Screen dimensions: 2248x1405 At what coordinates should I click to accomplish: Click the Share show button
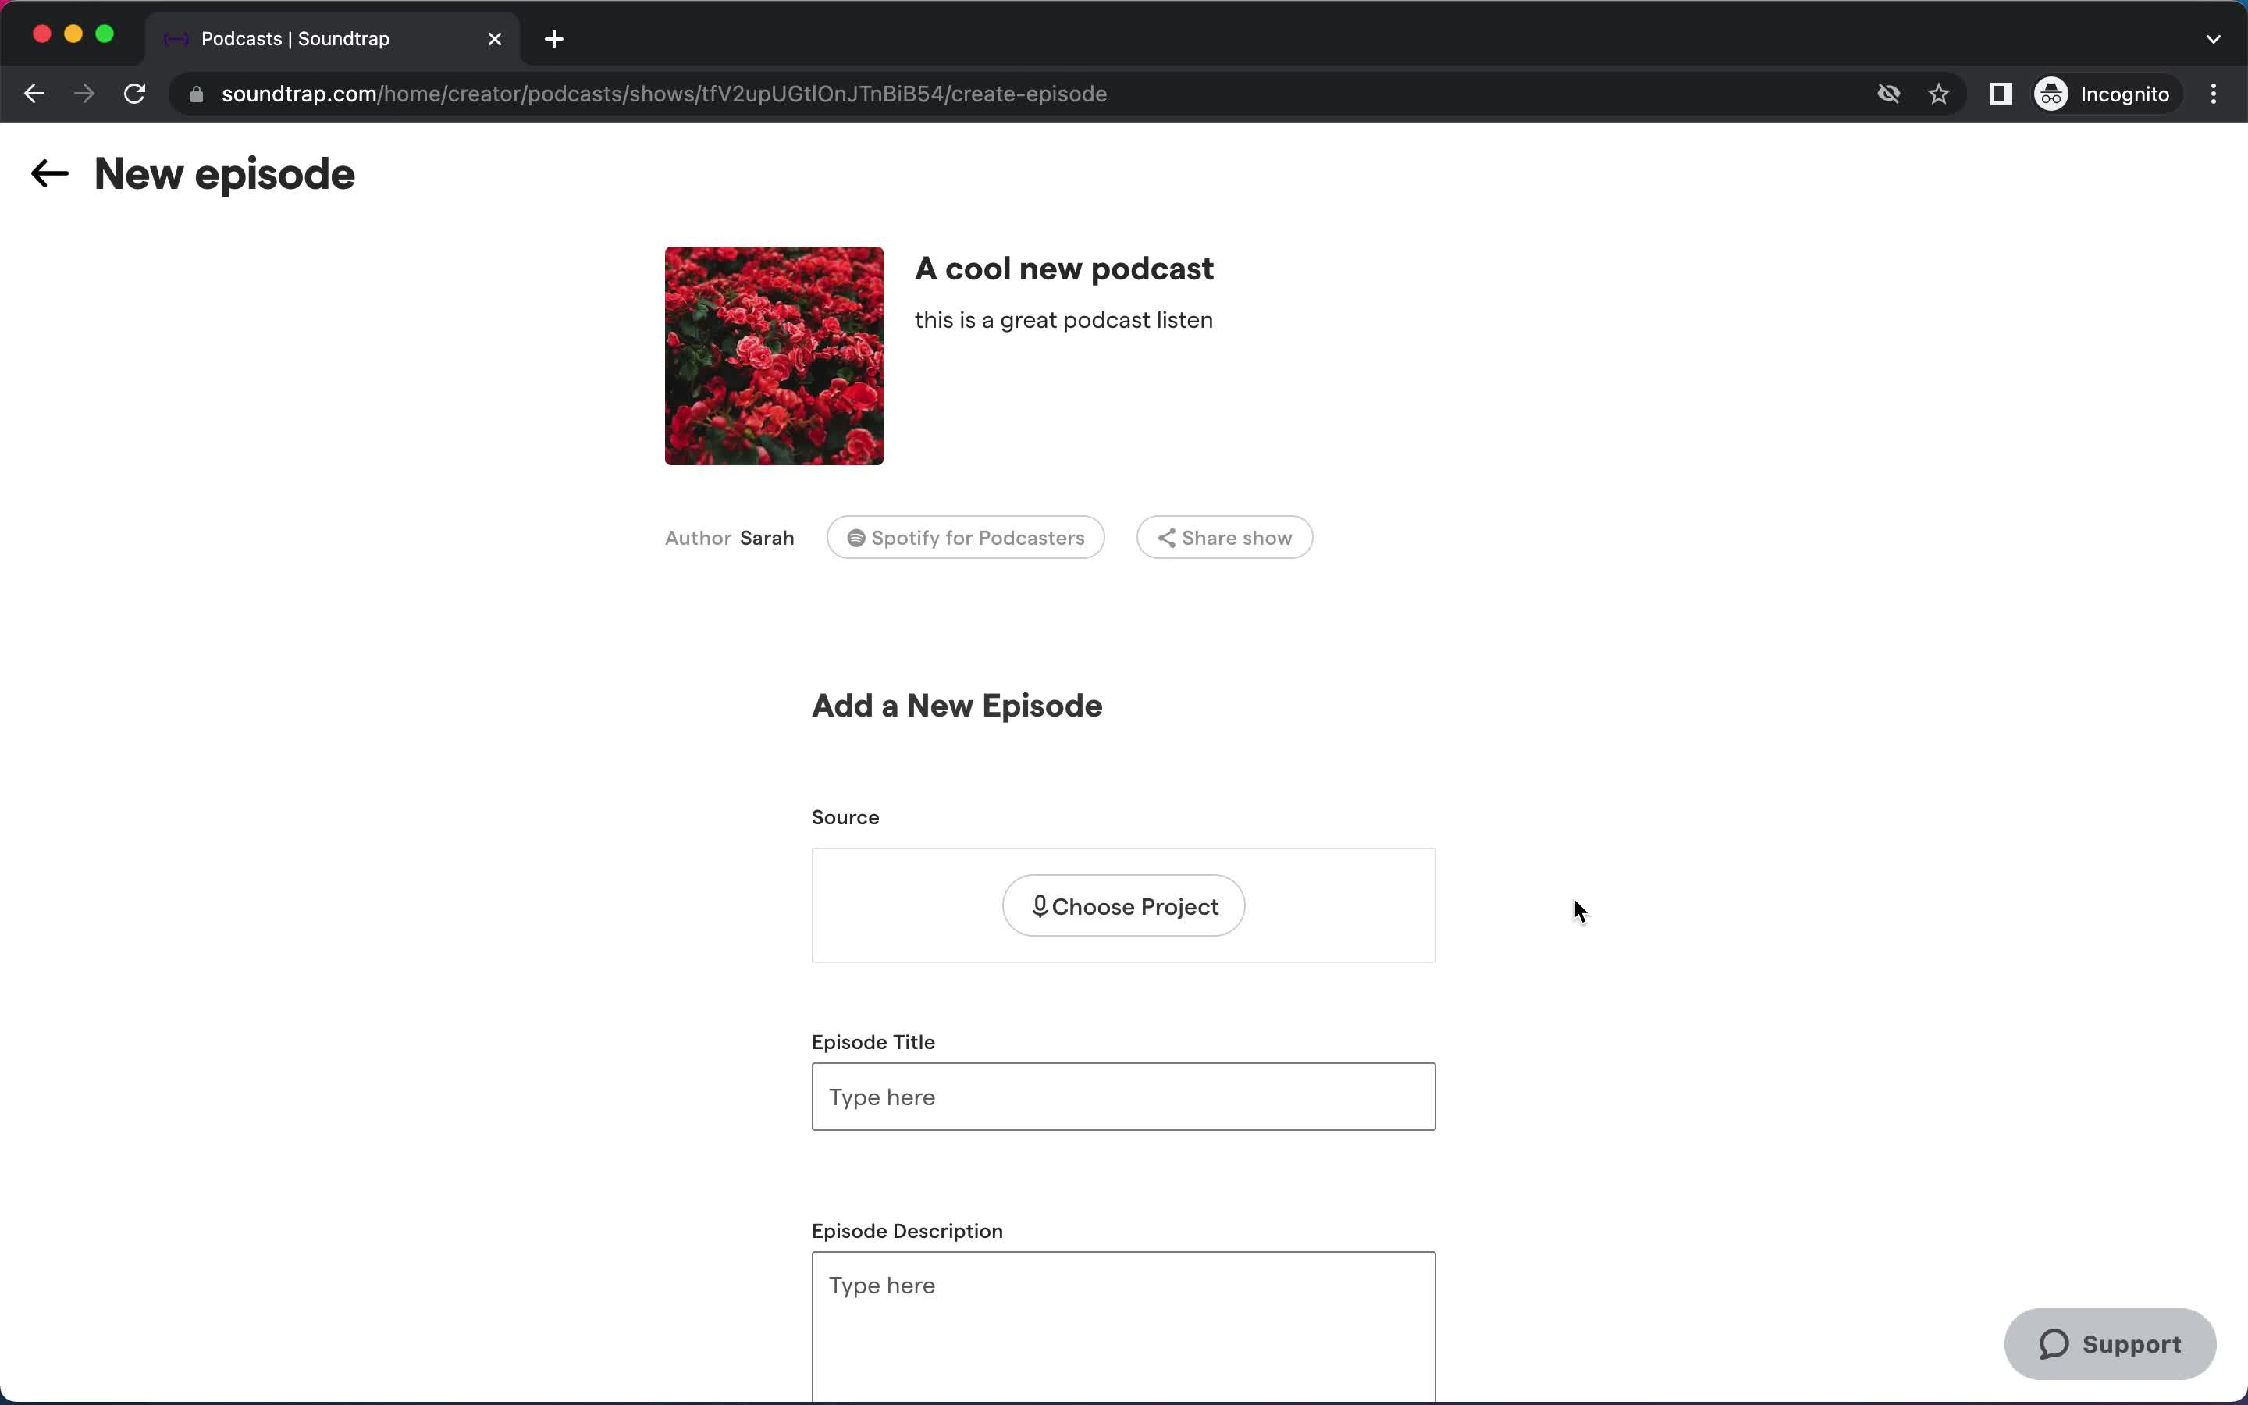[1224, 537]
